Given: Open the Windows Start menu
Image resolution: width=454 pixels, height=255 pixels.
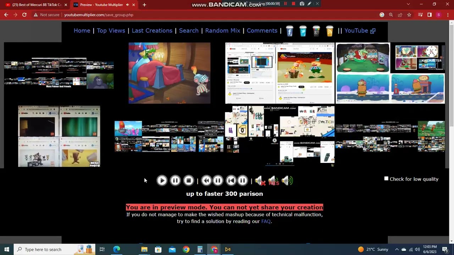Looking at the screenshot, I should [7, 249].
